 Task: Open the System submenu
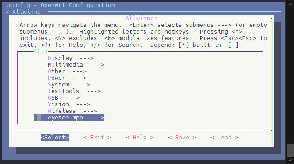(69, 85)
